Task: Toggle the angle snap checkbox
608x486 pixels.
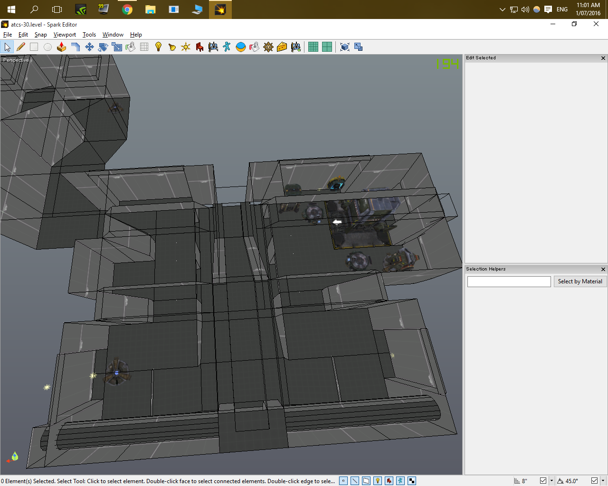Action: pyautogui.click(x=594, y=481)
